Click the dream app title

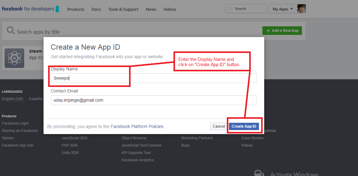[36, 51]
